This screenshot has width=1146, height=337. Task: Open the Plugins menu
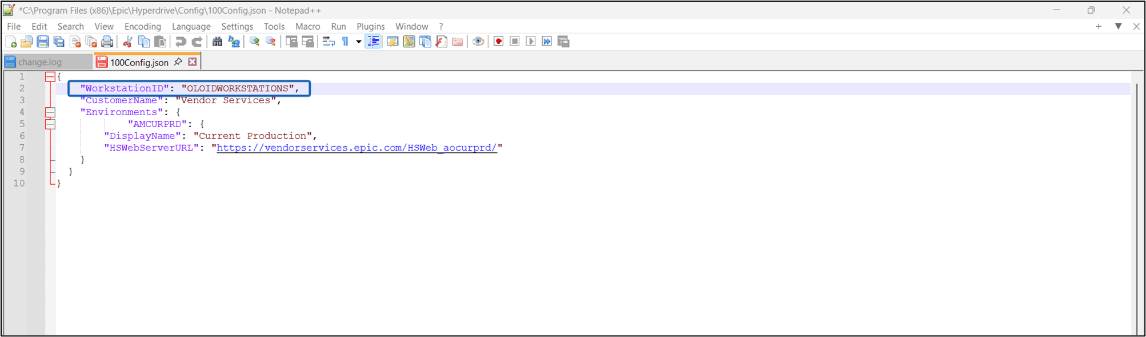click(371, 26)
